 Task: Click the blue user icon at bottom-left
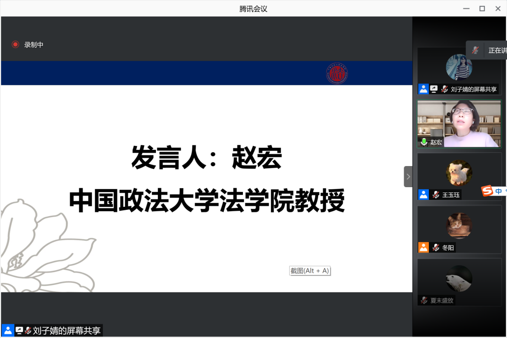coord(7,331)
